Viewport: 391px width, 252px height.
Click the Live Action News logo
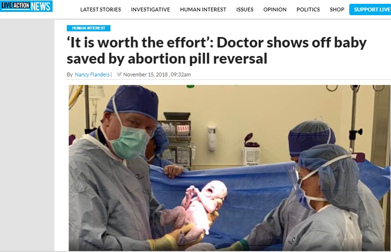26,6
